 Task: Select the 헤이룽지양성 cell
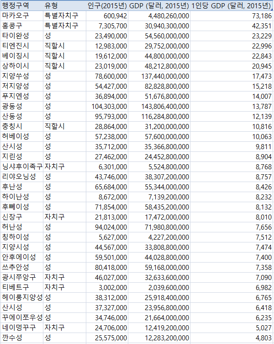point(22,297)
